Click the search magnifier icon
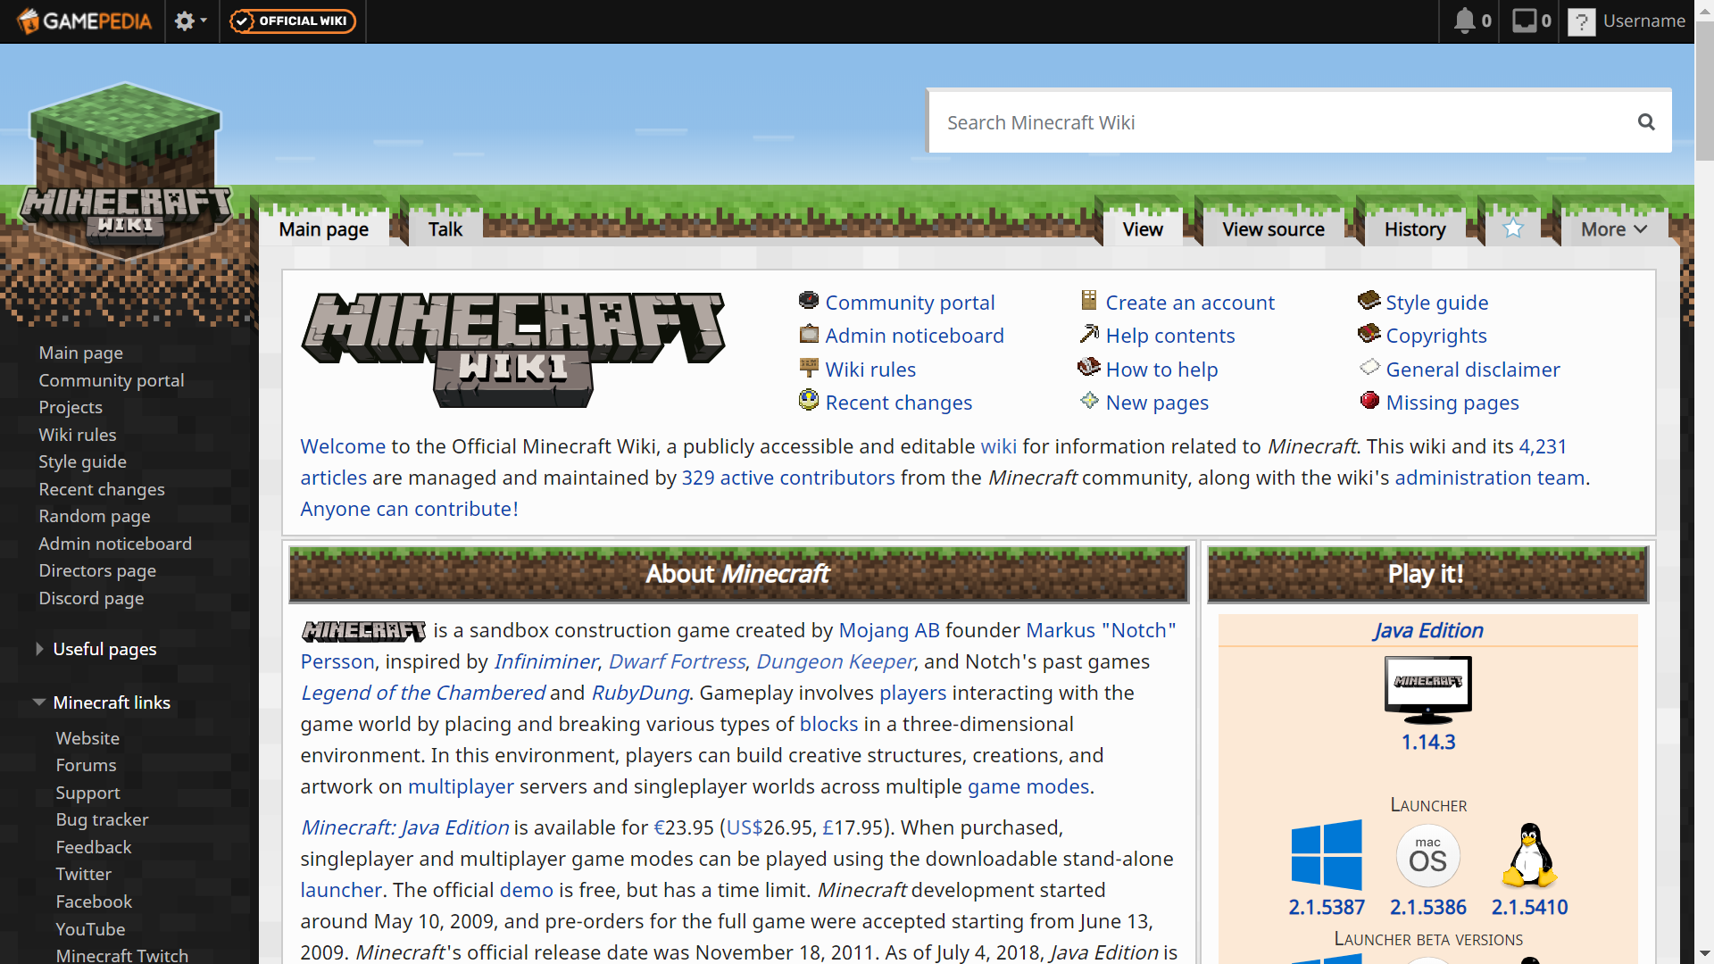The height and width of the screenshot is (964, 1714). (x=1646, y=122)
